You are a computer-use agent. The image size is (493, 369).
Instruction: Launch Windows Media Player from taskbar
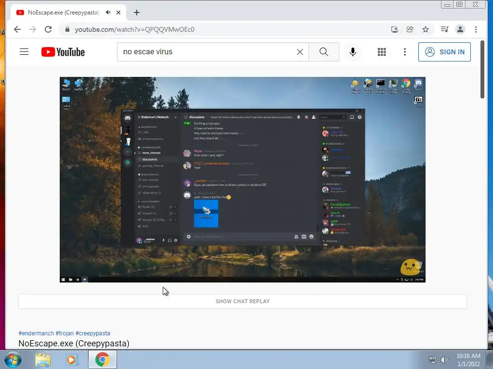click(x=72, y=360)
